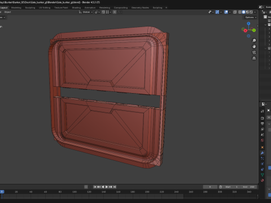Switch to the Geometry Nodes workspace tab

pos(140,8)
